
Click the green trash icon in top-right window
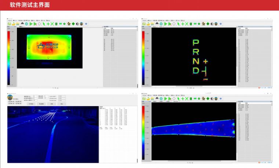coord(191,23)
